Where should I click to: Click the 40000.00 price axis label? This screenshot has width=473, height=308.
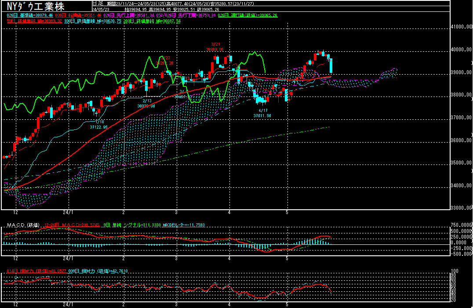462,50
